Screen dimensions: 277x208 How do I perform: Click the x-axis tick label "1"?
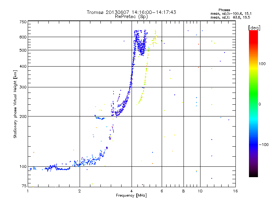pos(28,191)
